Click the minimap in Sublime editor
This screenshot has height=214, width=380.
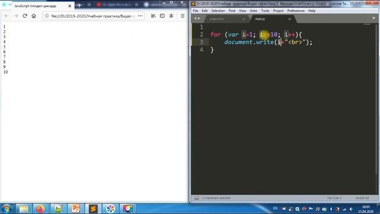point(367,25)
